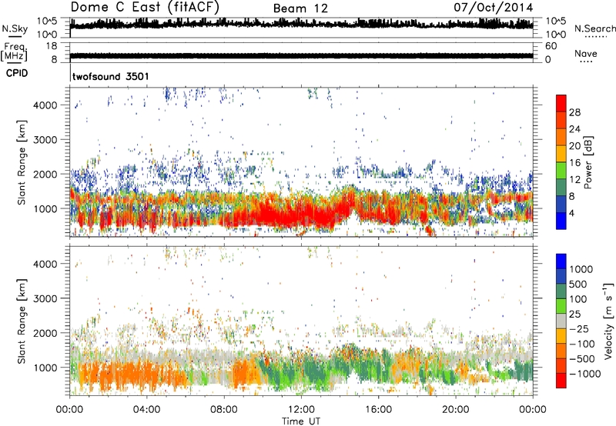Click the '4' Power scale value
The height and width of the screenshot is (426, 616).
coord(571,214)
